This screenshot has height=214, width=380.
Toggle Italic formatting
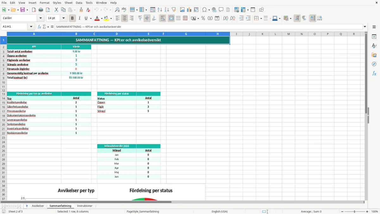[x=79, y=18]
